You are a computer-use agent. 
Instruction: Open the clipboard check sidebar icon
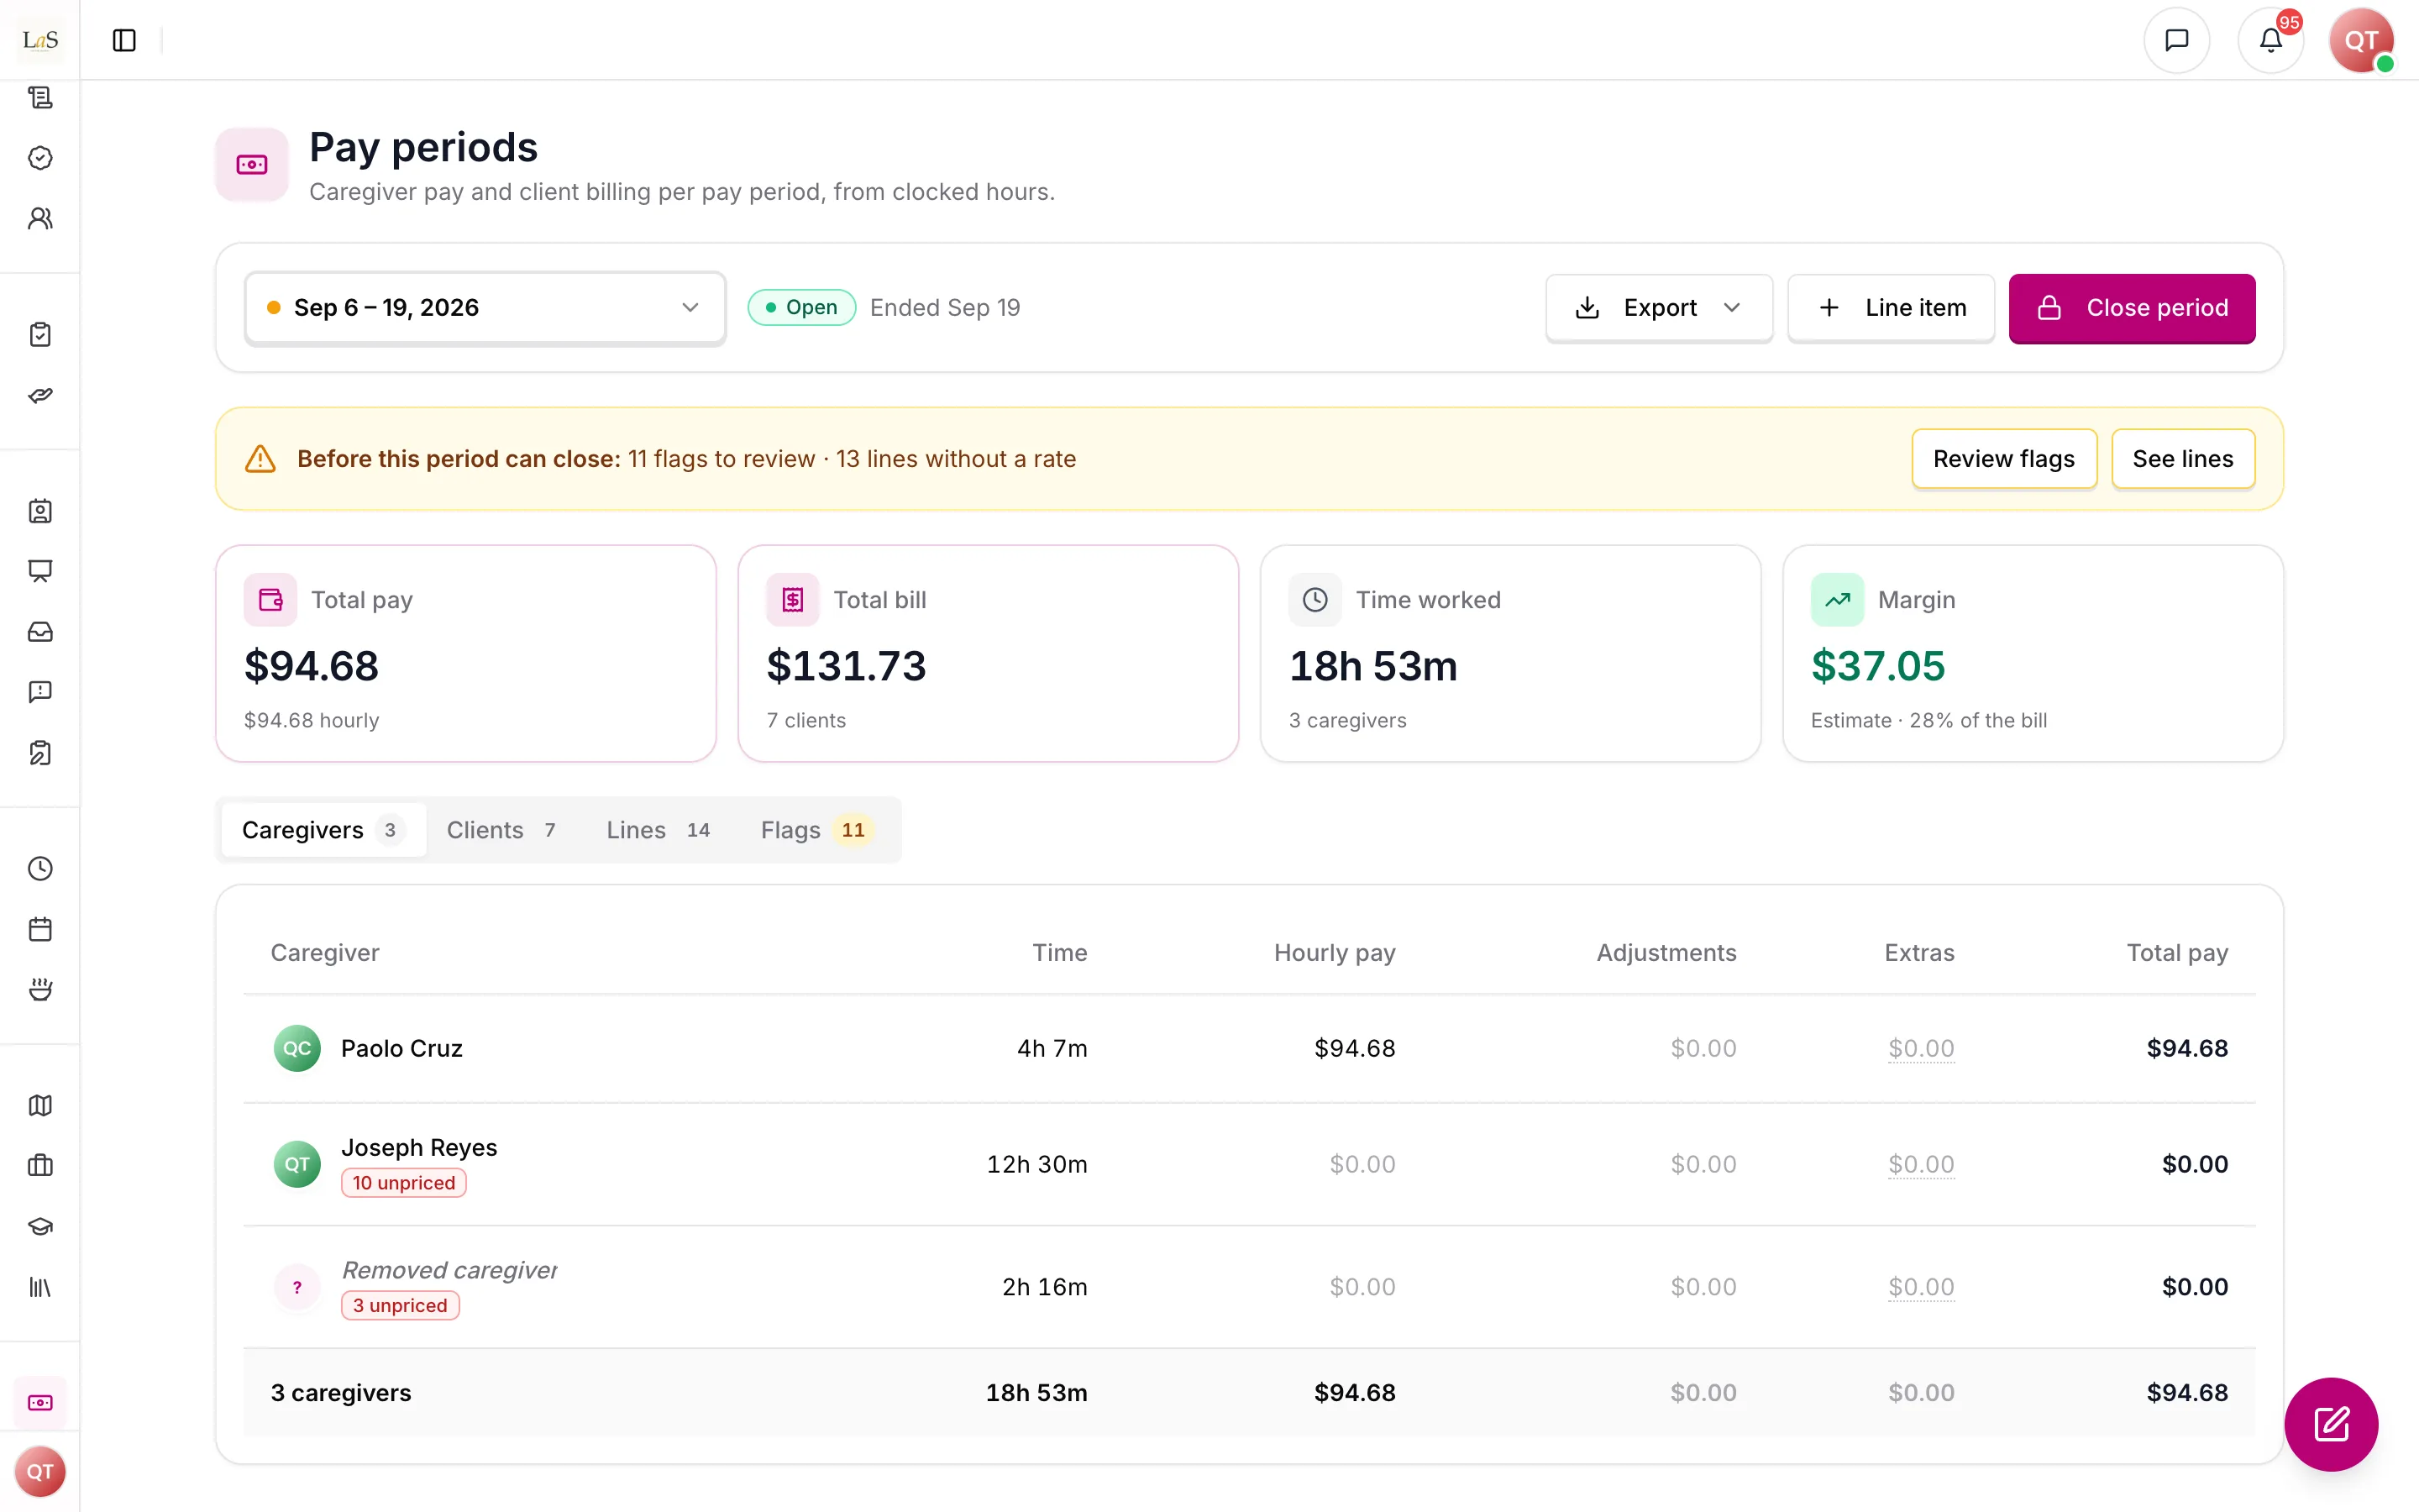[40, 334]
